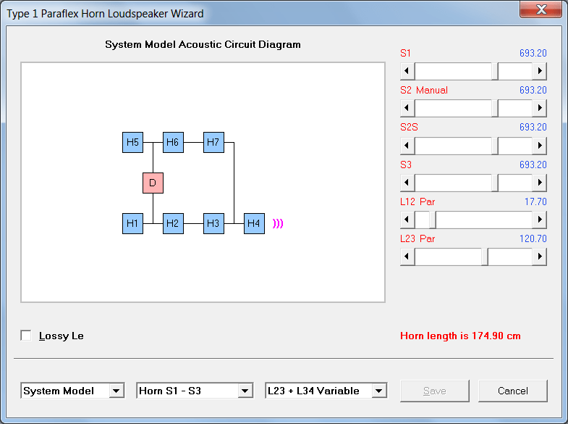Viewport: 568px width, 424px height.
Task: Enable the Lossy Le checkbox
Action: click(x=26, y=336)
